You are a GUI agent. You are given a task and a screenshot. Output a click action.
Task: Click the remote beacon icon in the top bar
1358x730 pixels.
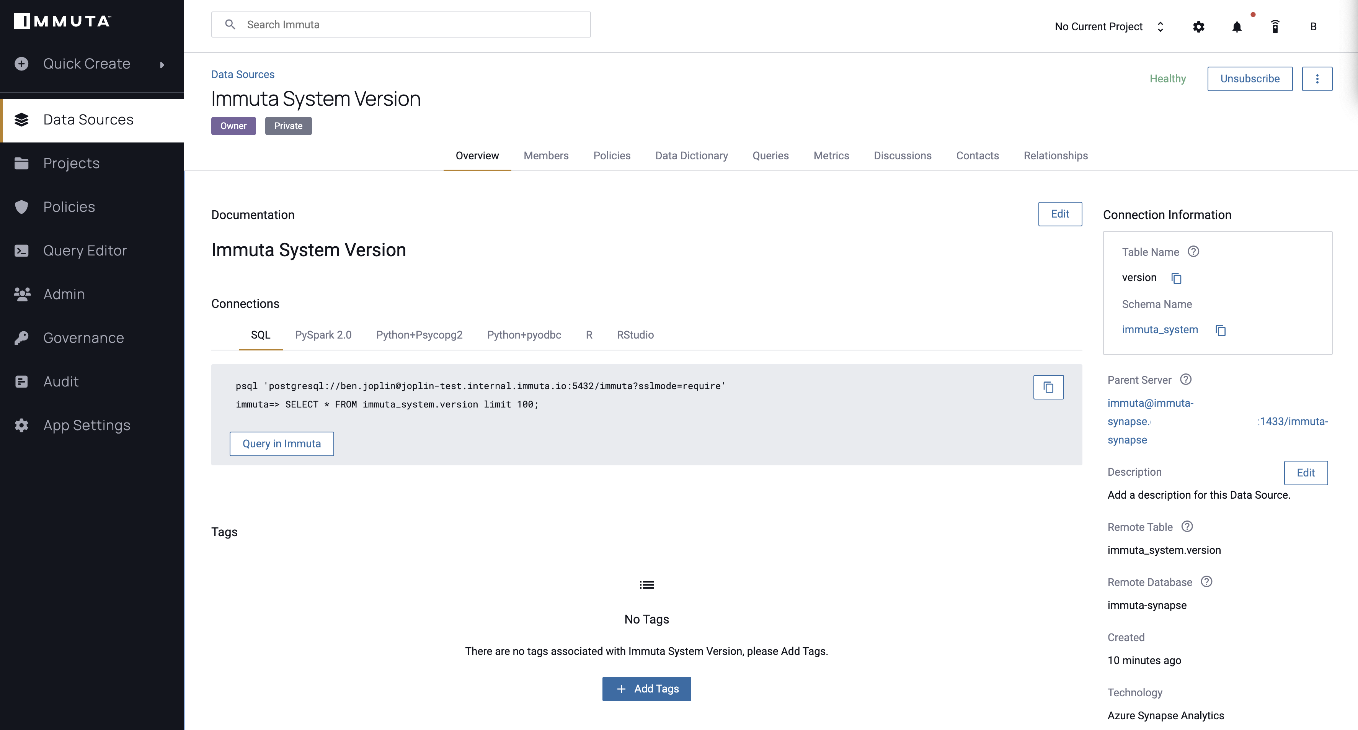1275,27
